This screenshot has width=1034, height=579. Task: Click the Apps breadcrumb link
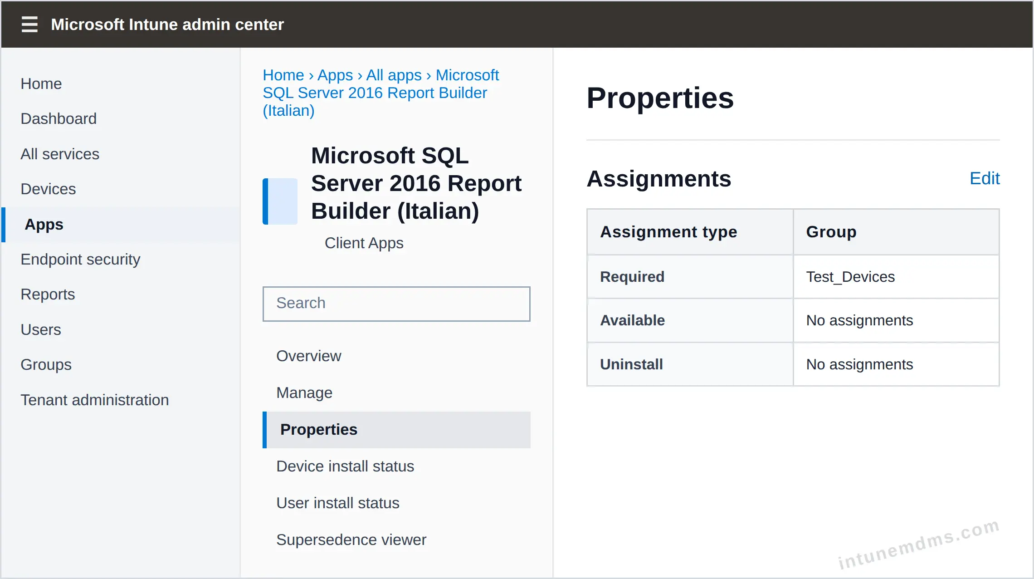tap(335, 75)
